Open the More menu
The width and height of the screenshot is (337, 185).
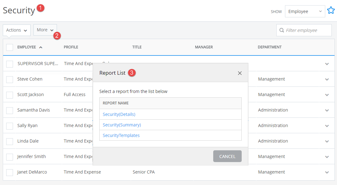[x=45, y=30]
